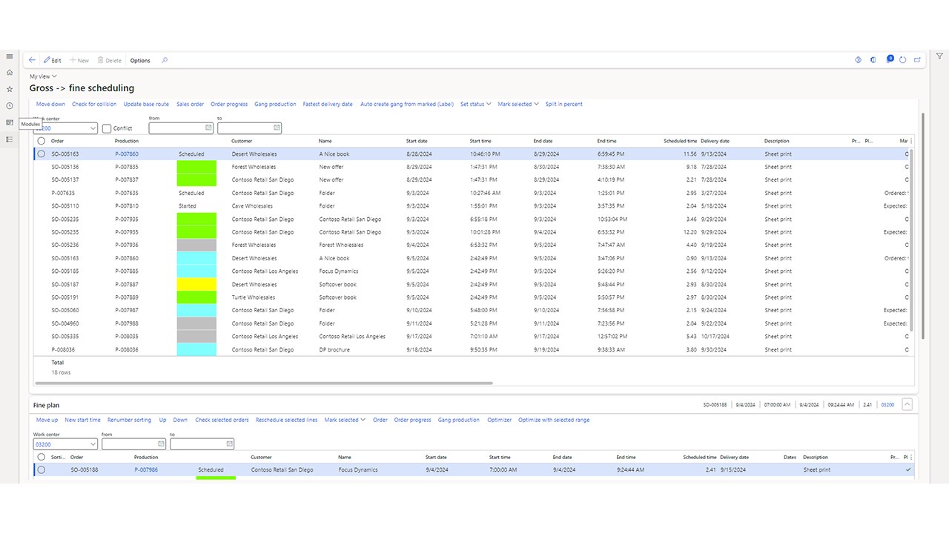Screen dimensions: 949x534
Task: Open filter pane funnel icon
Action: point(939,56)
